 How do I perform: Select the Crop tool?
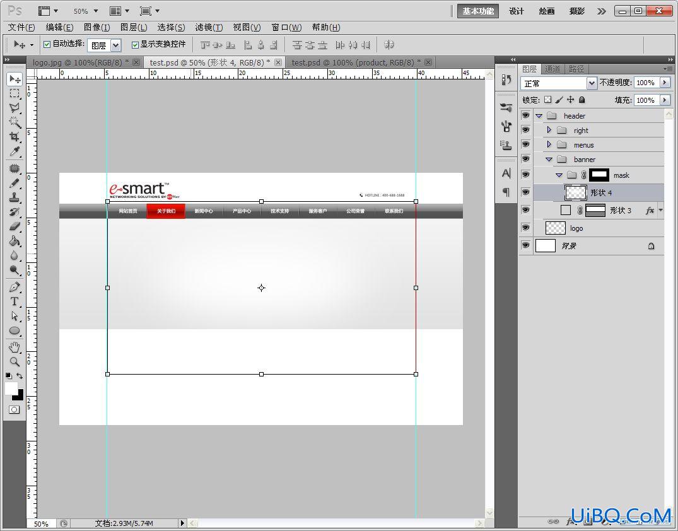(15, 137)
